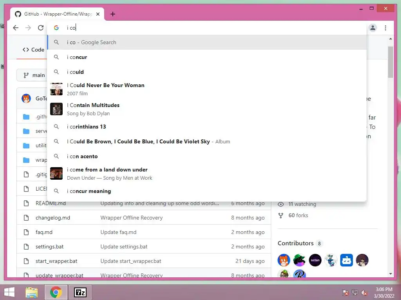Click the file icon beside settings.bat
401x300 pixels.
tap(26, 247)
